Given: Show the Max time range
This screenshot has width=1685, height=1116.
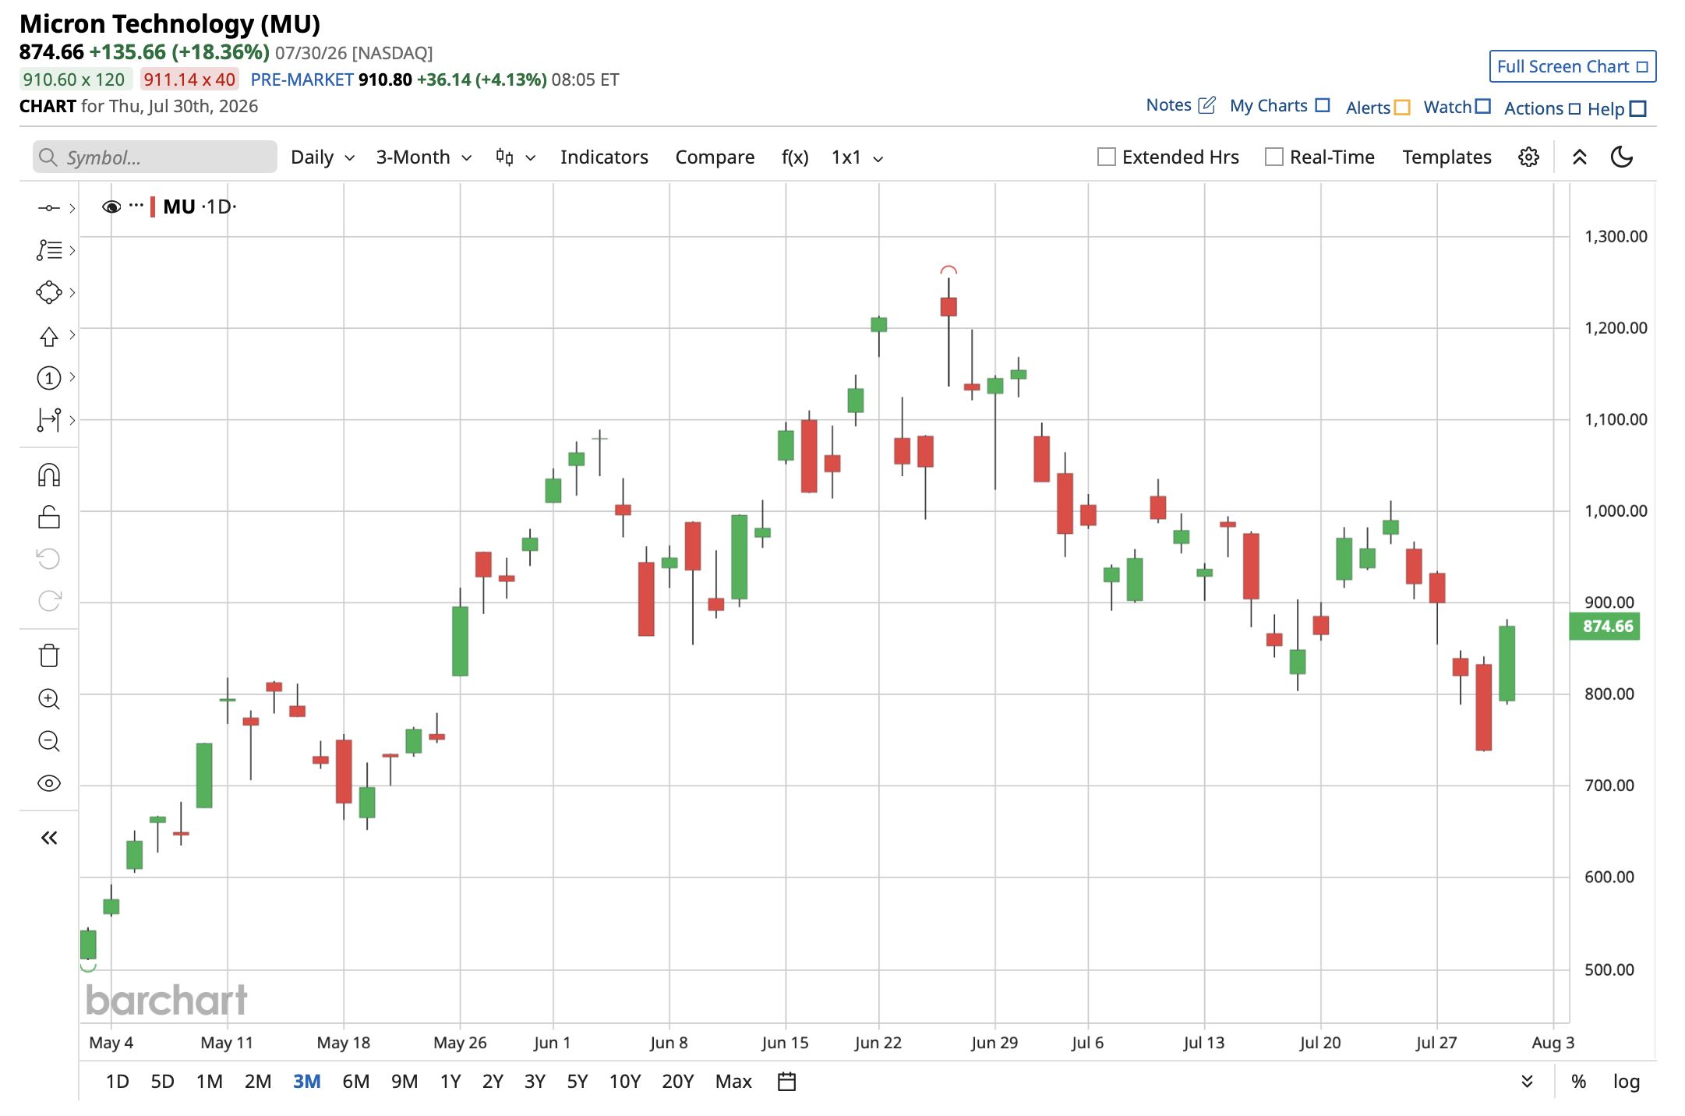Looking at the screenshot, I should [x=733, y=1082].
